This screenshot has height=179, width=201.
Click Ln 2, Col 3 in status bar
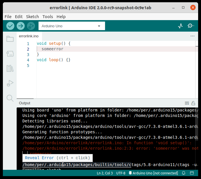[105, 173]
